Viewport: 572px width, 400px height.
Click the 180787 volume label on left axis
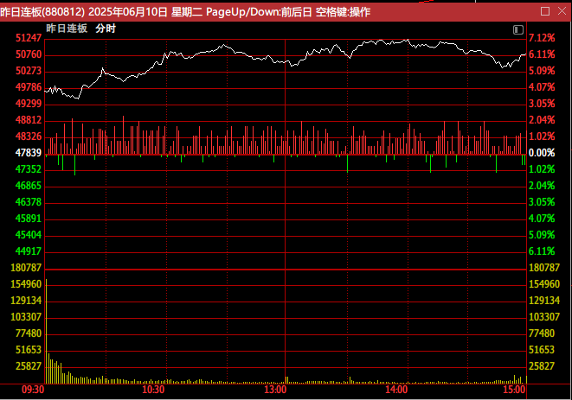pos(27,269)
